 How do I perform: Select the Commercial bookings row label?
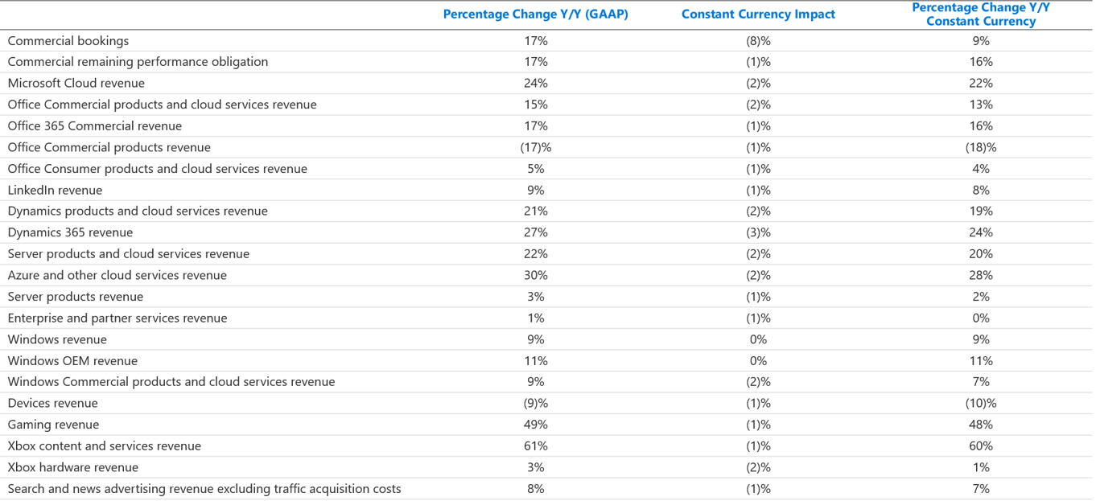click(x=68, y=40)
